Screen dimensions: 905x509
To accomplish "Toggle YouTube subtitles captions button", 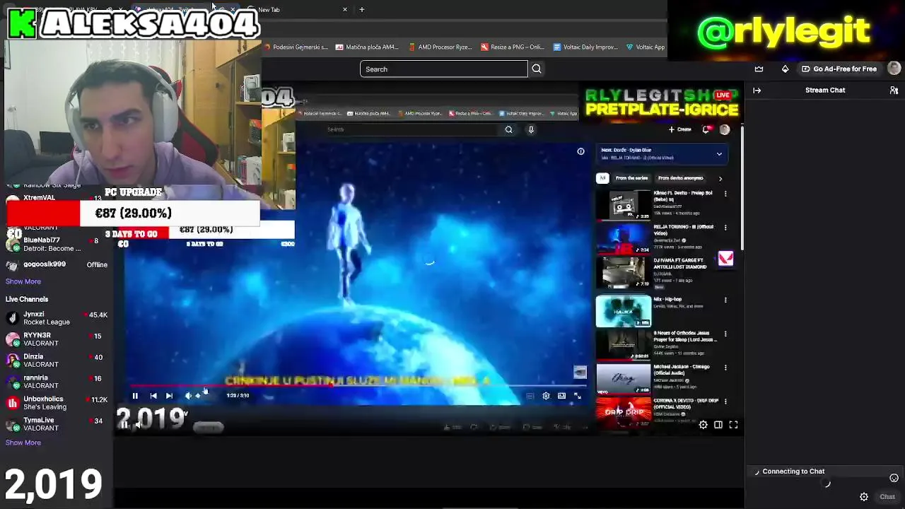I will (530, 396).
